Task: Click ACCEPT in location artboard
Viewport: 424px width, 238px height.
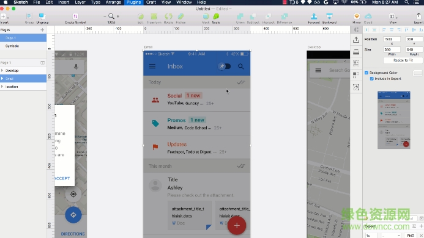Action: tap(62, 178)
